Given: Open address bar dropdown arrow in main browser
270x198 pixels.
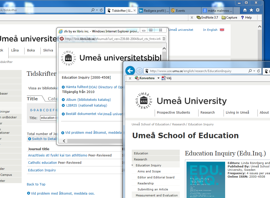Looking at the screenshot, I should pos(97,10).
